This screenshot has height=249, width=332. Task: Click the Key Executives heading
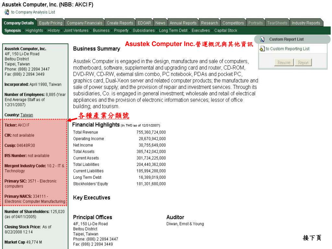(x=92, y=198)
